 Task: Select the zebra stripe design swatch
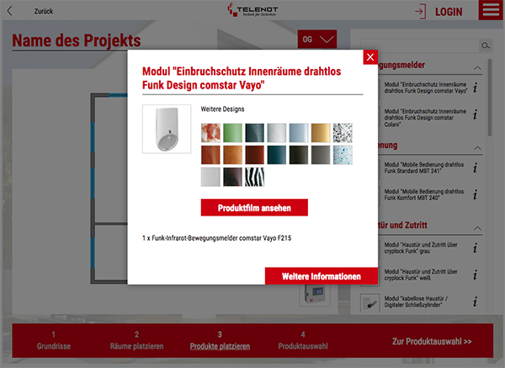[x=254, y=177]
